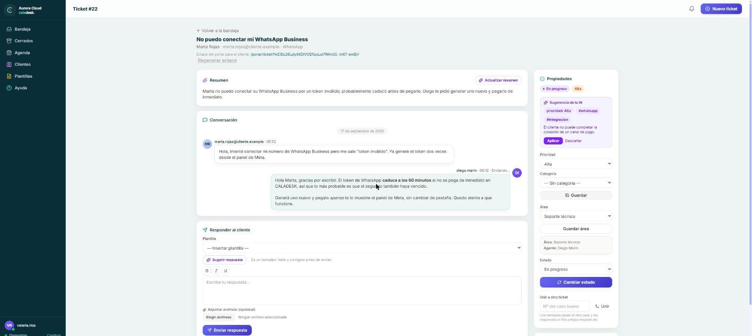Image resolution: width=752 pixels, height=336 pixels.
Task: Click the ticket title No puedo conectar
Action: pos(252,39)
